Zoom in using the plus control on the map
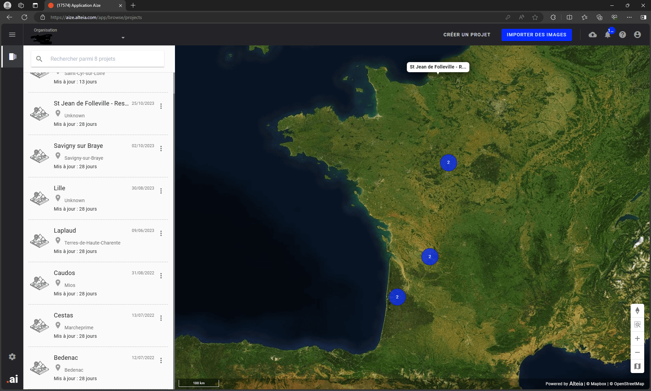 coord(637,338)
